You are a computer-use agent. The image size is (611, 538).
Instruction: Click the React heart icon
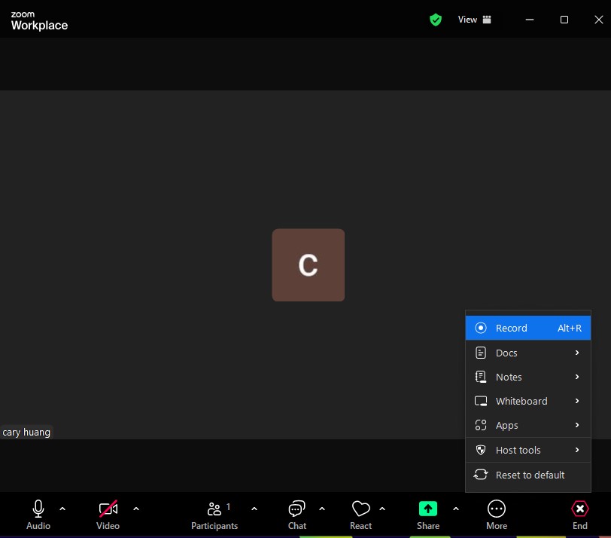[361, 509]
